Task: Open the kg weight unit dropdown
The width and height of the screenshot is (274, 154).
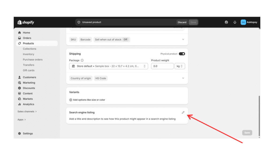Action: point(180,66)
